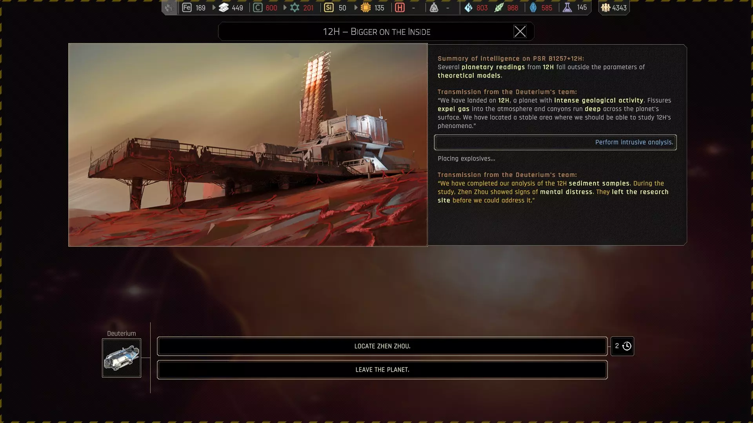This screenshot has width=753, height=423.
Task: Click the population crew icon
Action: tap(606, 7)
